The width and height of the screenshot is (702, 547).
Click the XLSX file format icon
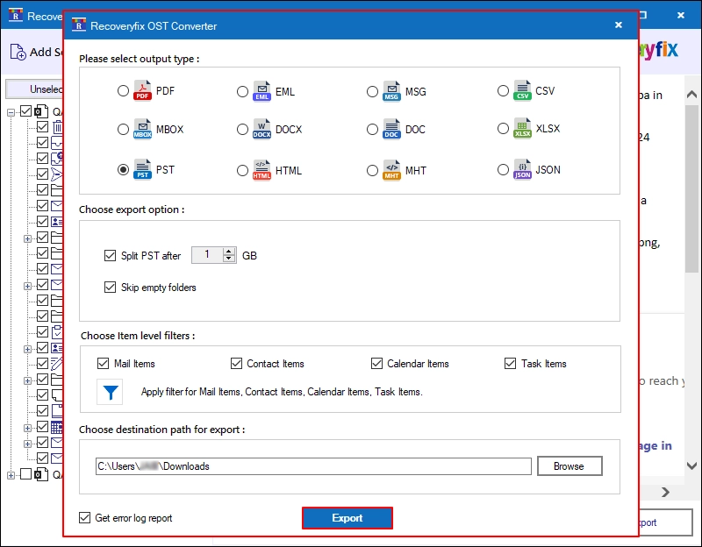(522, 128)
